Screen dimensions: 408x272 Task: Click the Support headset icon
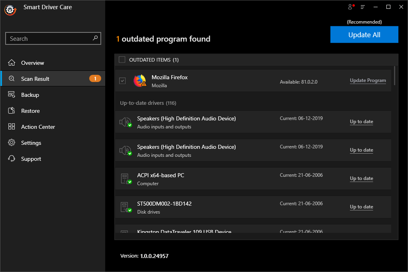[x=12, y=159]
